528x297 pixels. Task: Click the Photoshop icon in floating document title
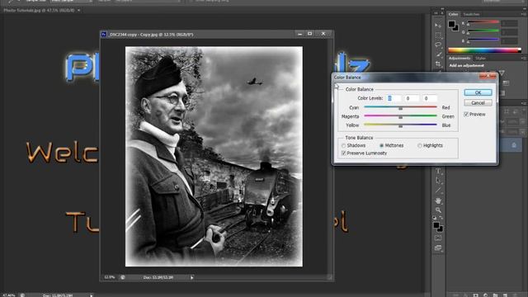click(x=104, y=35)
